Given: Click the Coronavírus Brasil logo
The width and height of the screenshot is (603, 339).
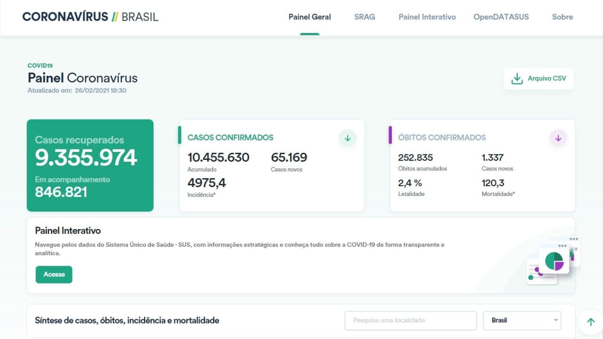Looking at the screenshot, I should coord(90,17).
